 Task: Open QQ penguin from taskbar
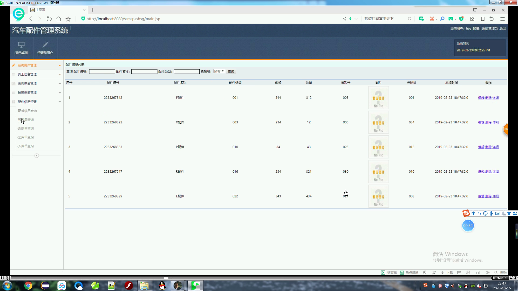(162, 286)
